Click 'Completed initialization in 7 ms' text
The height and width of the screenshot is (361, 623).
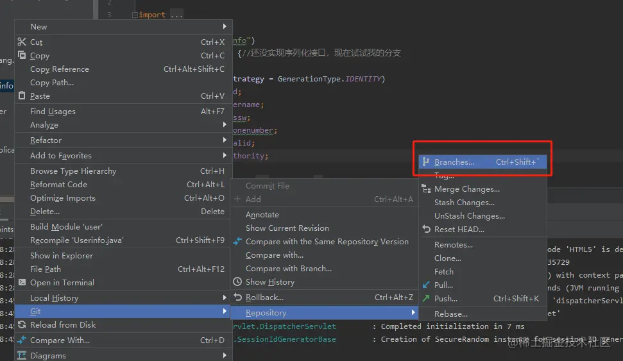pyautogui.click(x=452, y=326)
